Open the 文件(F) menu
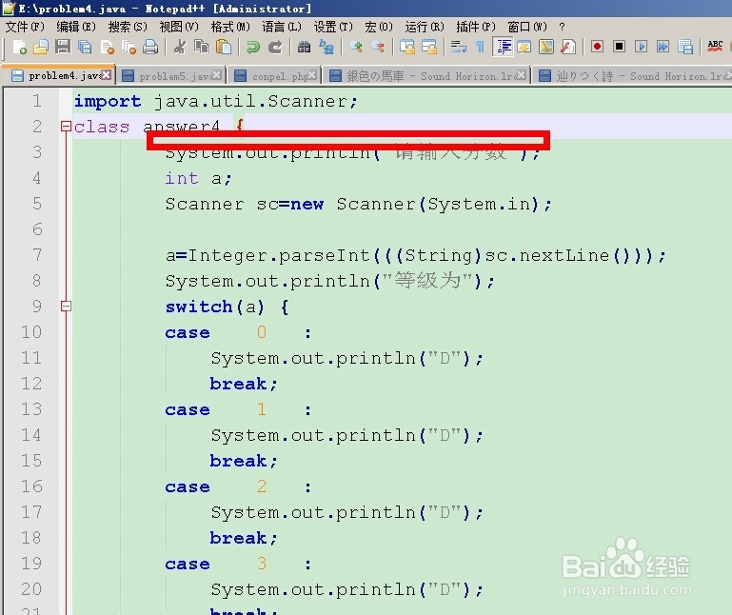The image size is (732, 615). [25, 27]
